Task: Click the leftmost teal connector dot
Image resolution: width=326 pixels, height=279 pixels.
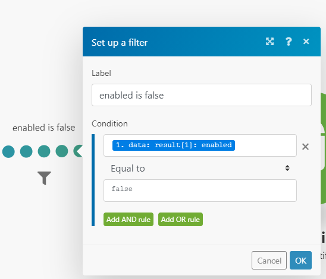Action: (x=8, y=151)
